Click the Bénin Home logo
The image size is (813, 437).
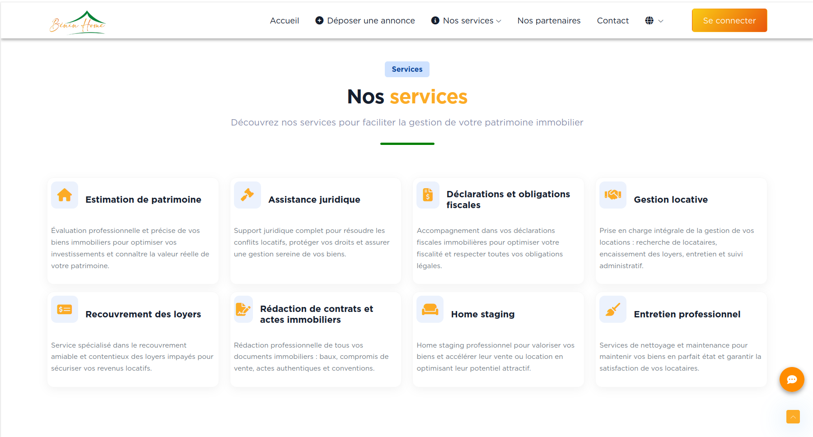[x=77, y=22]
